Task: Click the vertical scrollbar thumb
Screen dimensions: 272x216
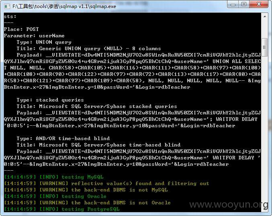Action: point(265,47)
